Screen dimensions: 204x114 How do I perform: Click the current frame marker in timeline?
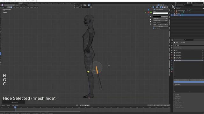pos(15,107)
